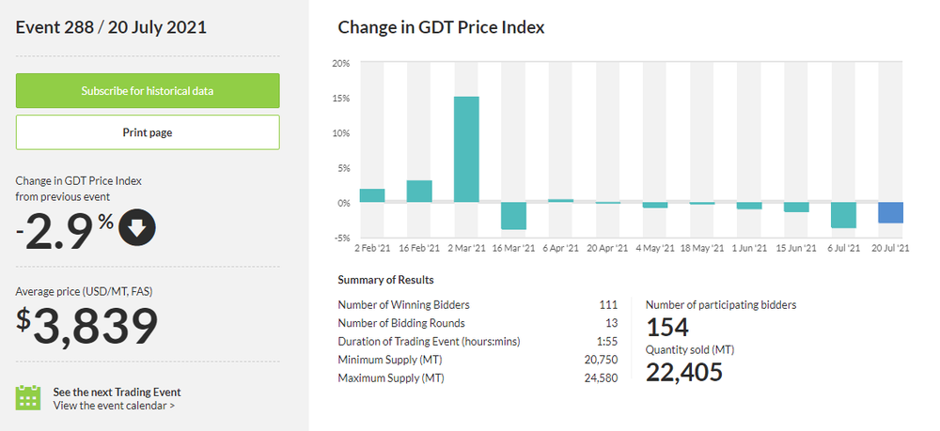940x431 pixels.
Task: Click the green calendar icon
Action: pos(28,398)
